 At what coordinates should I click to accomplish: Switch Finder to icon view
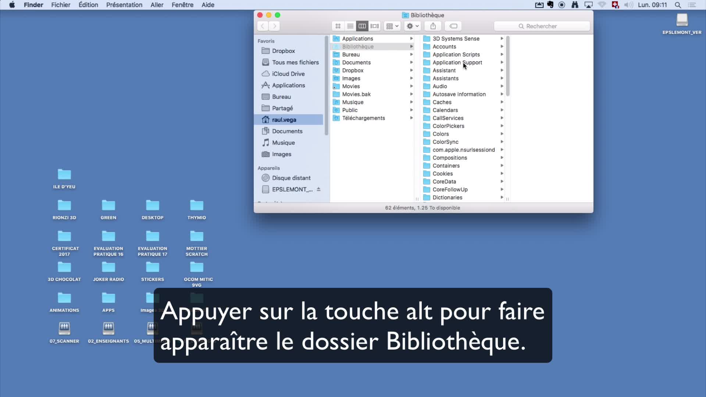tap(338, 26)
